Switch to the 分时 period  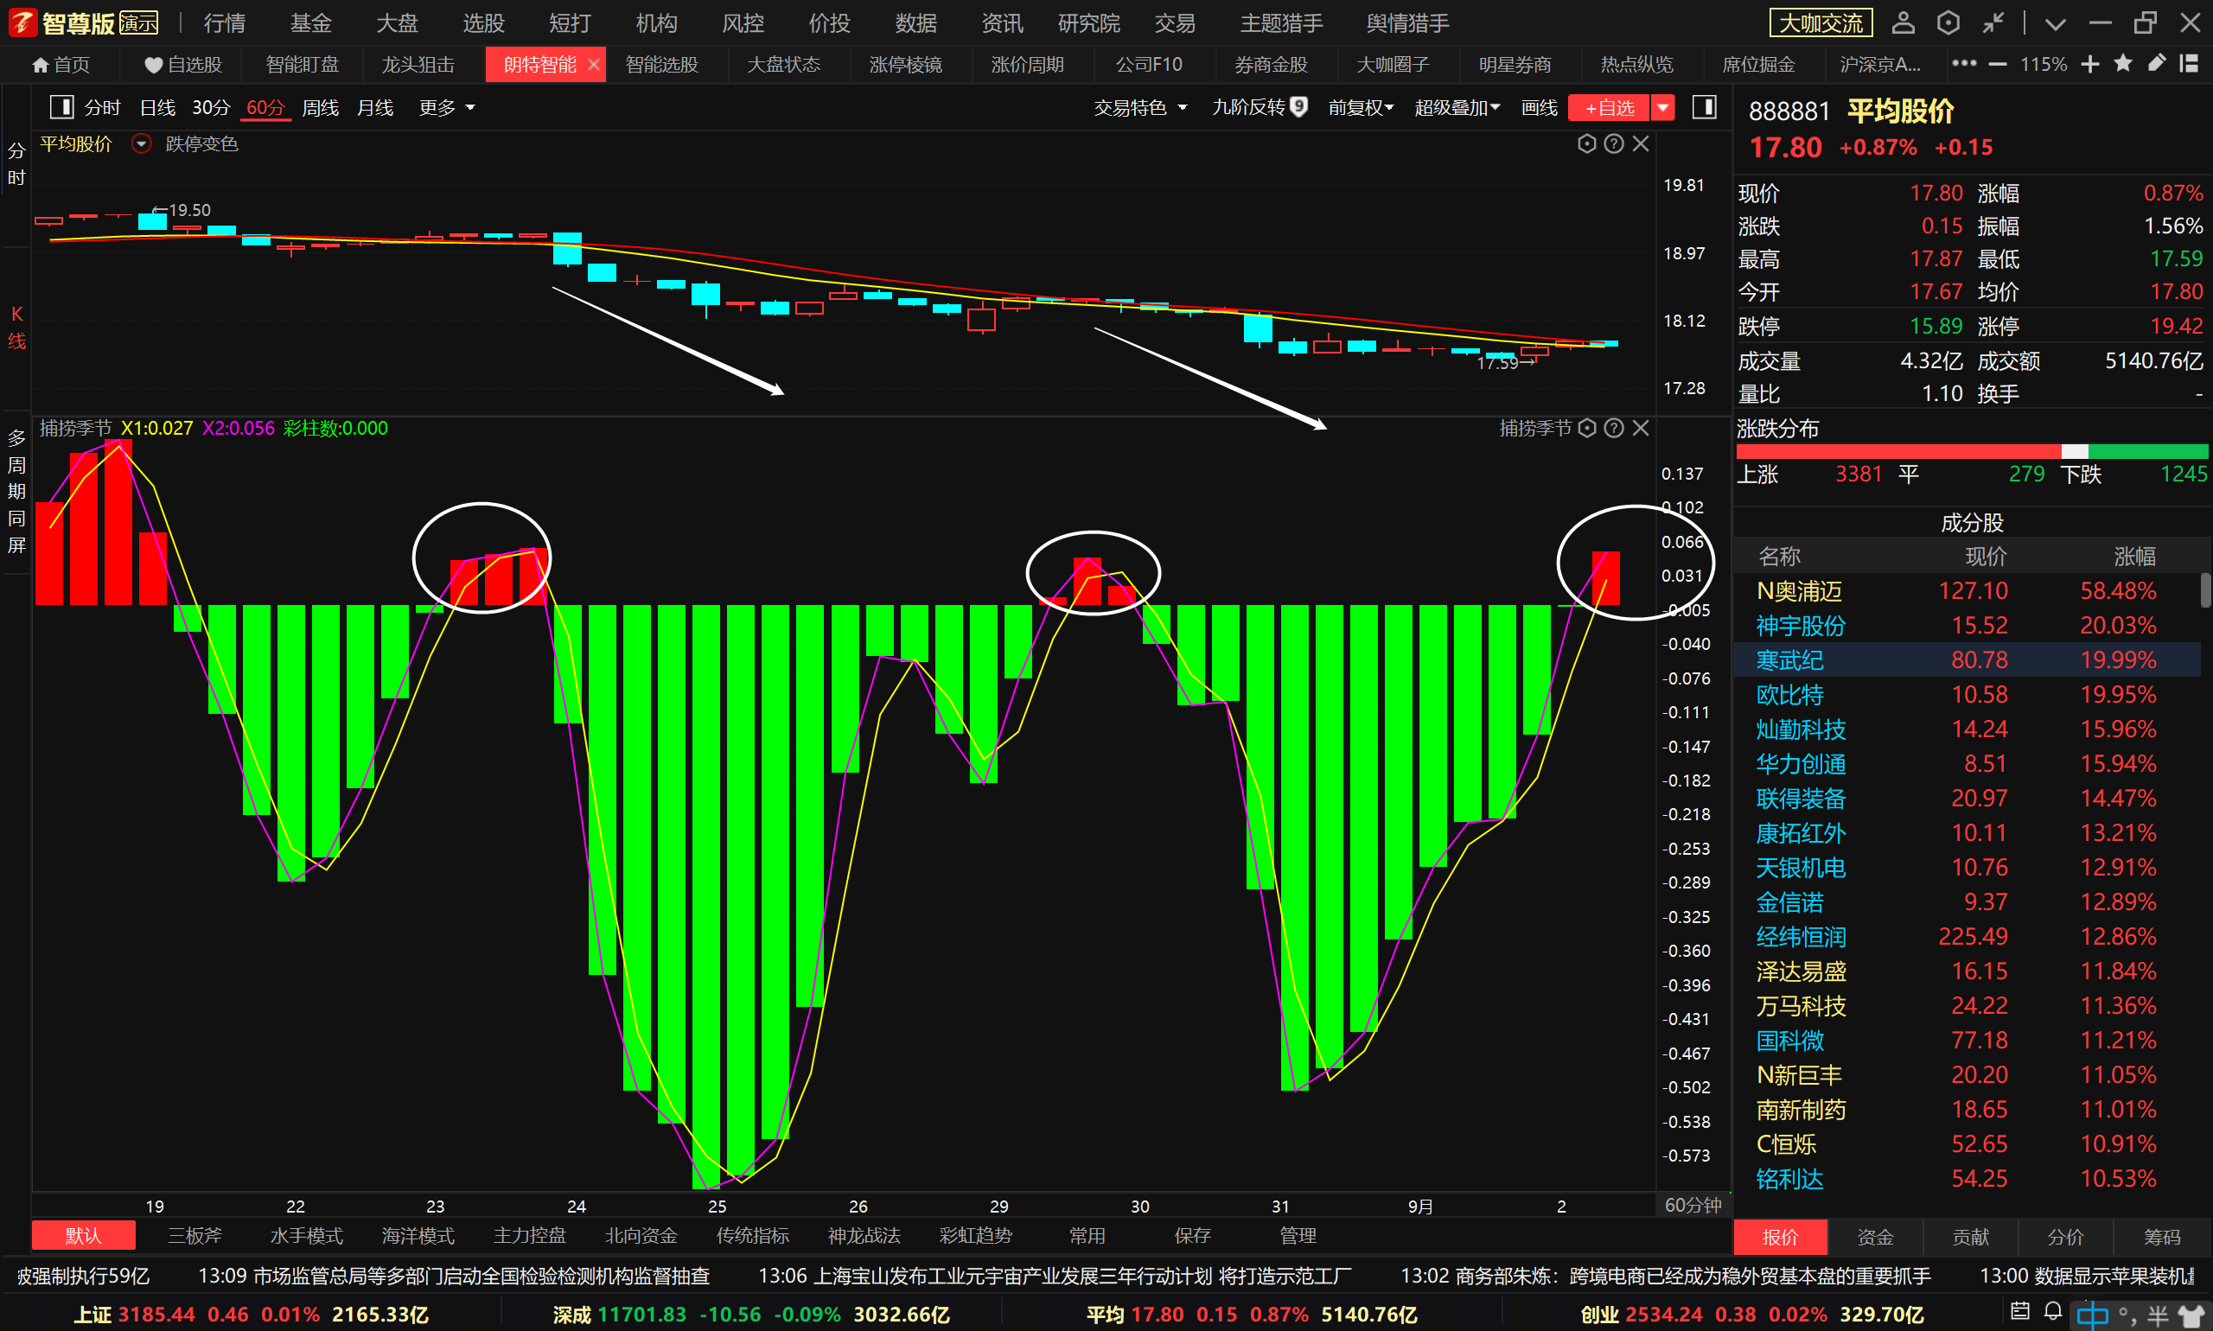tap(102, 108)
